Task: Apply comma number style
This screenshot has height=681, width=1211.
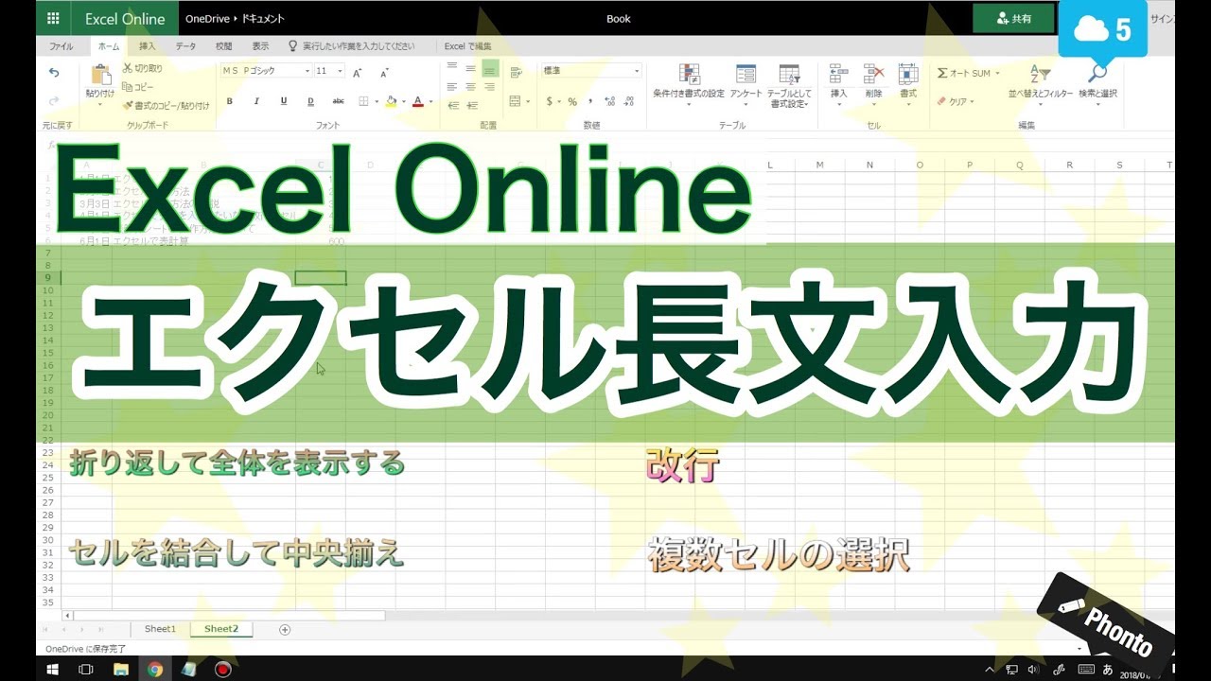Action: [589, 101]
